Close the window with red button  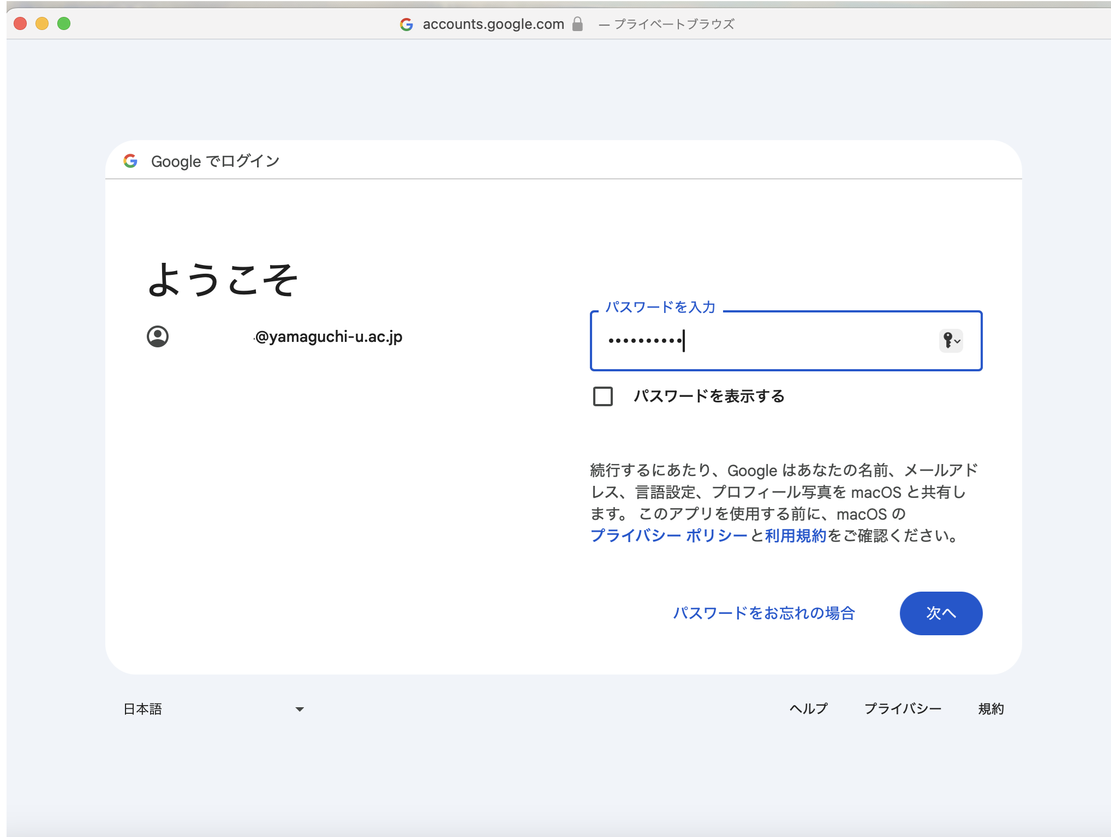point(20,23)
